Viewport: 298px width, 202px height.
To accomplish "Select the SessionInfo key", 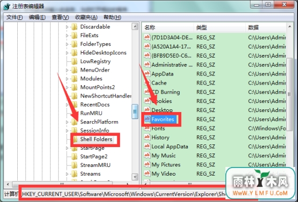I will [x=95, y=130].
